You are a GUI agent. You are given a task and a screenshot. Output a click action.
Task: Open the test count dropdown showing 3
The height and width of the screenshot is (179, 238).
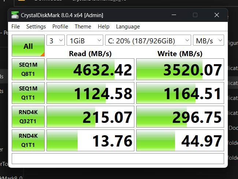(56, 41)
